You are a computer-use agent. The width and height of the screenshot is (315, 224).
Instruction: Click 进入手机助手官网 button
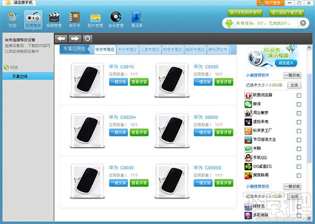pyautogui.click(x=245, y=12)
